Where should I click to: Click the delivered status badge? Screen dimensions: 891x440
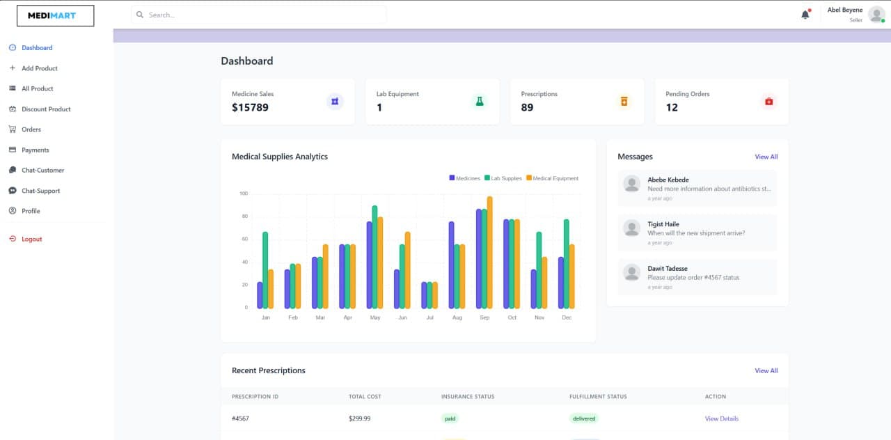(583, 418)
